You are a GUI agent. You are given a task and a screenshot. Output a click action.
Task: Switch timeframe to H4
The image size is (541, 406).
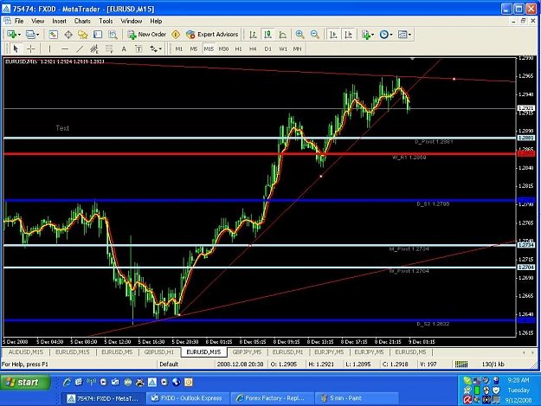tap(253, 49)
